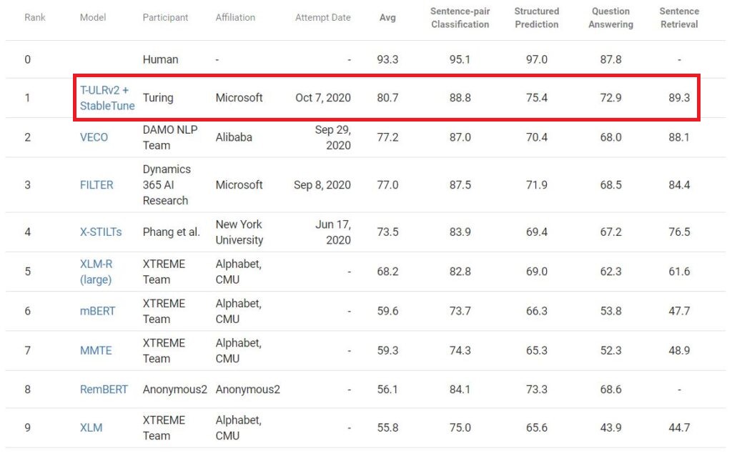Click the Sentence Retrieval column header
732x456 pixels.
tap(678, 18)
